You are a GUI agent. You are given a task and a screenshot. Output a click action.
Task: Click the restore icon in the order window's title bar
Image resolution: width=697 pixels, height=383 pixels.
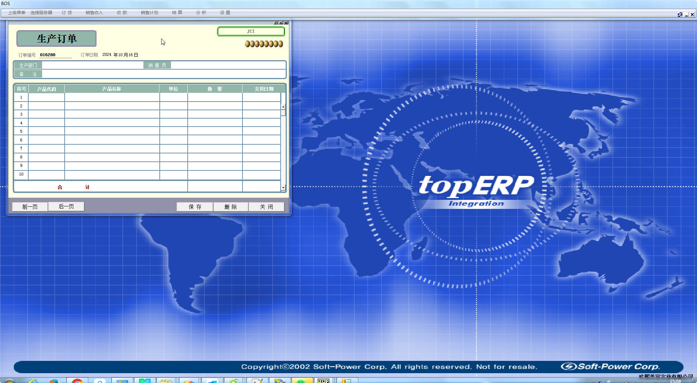[276, 22]
